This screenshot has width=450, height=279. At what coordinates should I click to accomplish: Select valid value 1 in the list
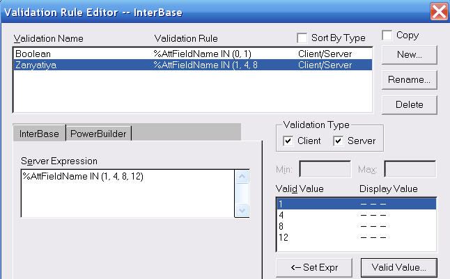point(357,204)
